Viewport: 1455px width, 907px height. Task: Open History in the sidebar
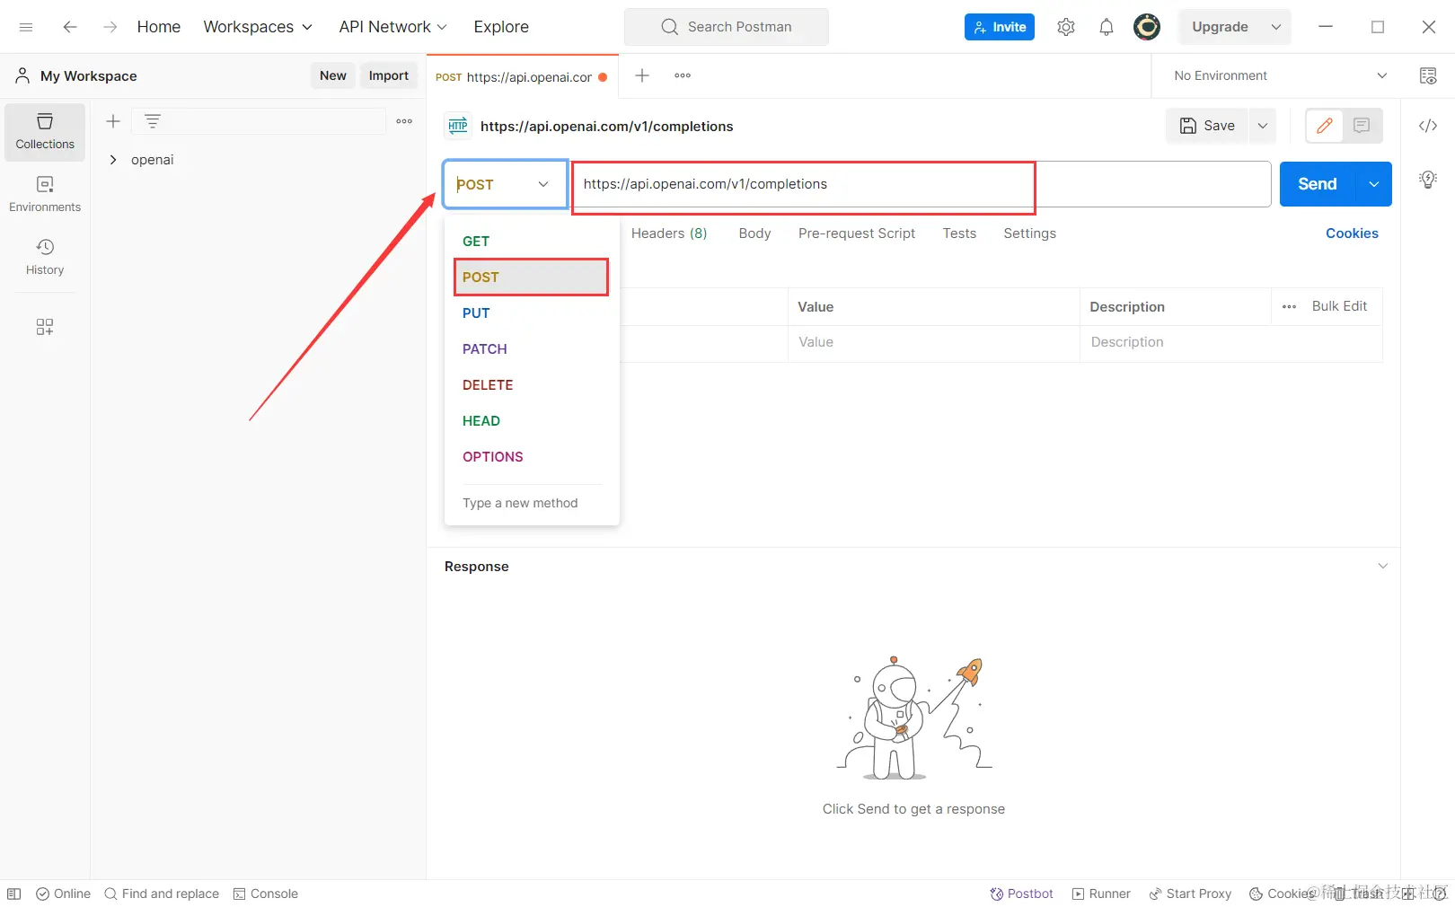(45, 258)
